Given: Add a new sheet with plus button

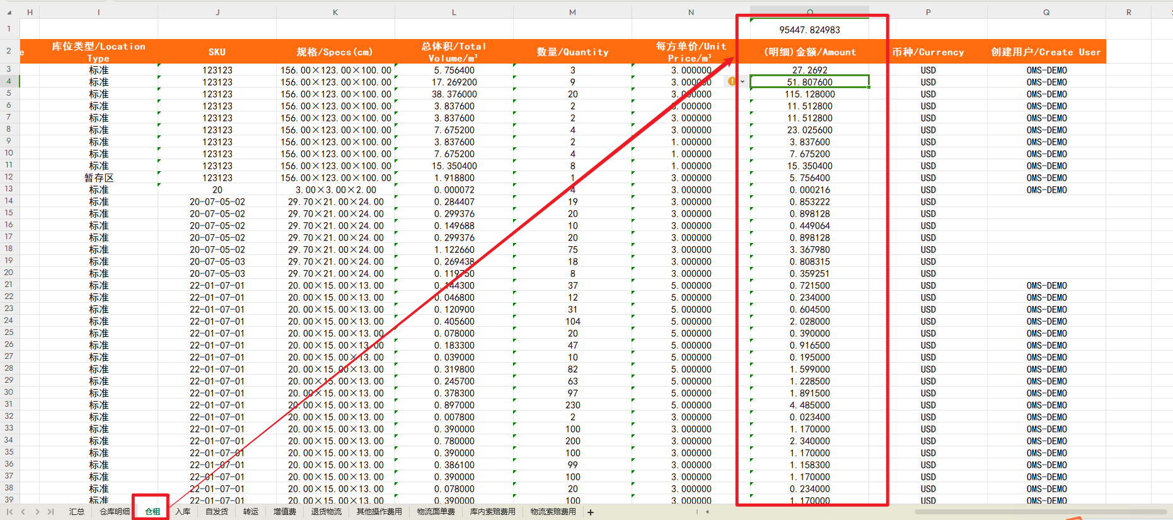Looking at the screenshot, I should click(591, 512).
